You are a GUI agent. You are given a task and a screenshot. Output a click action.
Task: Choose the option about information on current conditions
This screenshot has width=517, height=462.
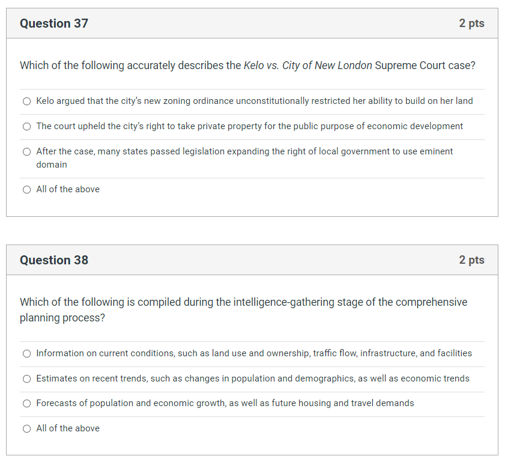(26, 353)
